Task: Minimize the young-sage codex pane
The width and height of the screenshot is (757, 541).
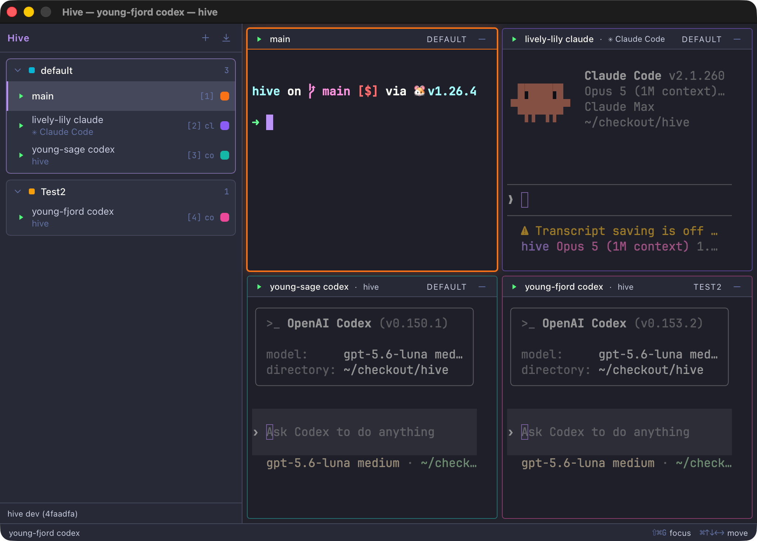Action: pos(482,287)
